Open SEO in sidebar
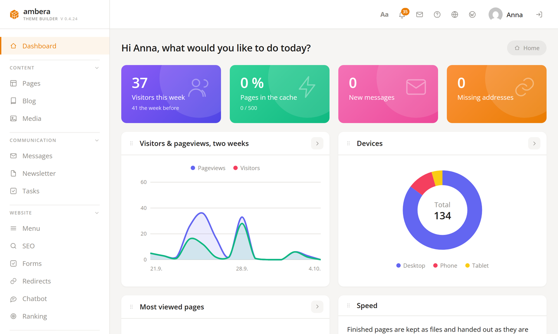This screenshot has height=334, width=558. point(55,246)
